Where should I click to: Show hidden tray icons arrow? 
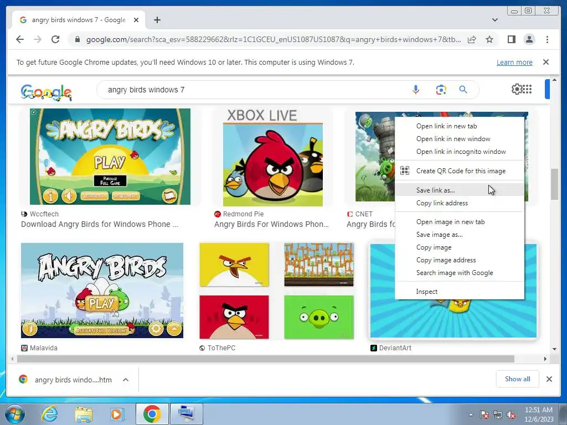pyautogui.click(x=471, y=415)
